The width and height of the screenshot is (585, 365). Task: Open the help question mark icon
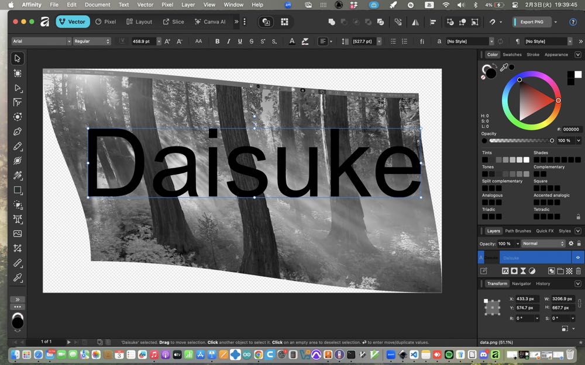573,22
